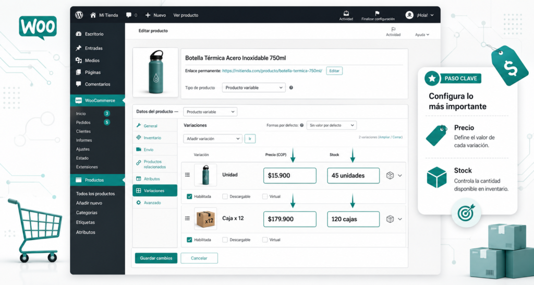534x285 pixels.
Task: Expand the Ayuda help dropdown
Action: coord(422,34)
